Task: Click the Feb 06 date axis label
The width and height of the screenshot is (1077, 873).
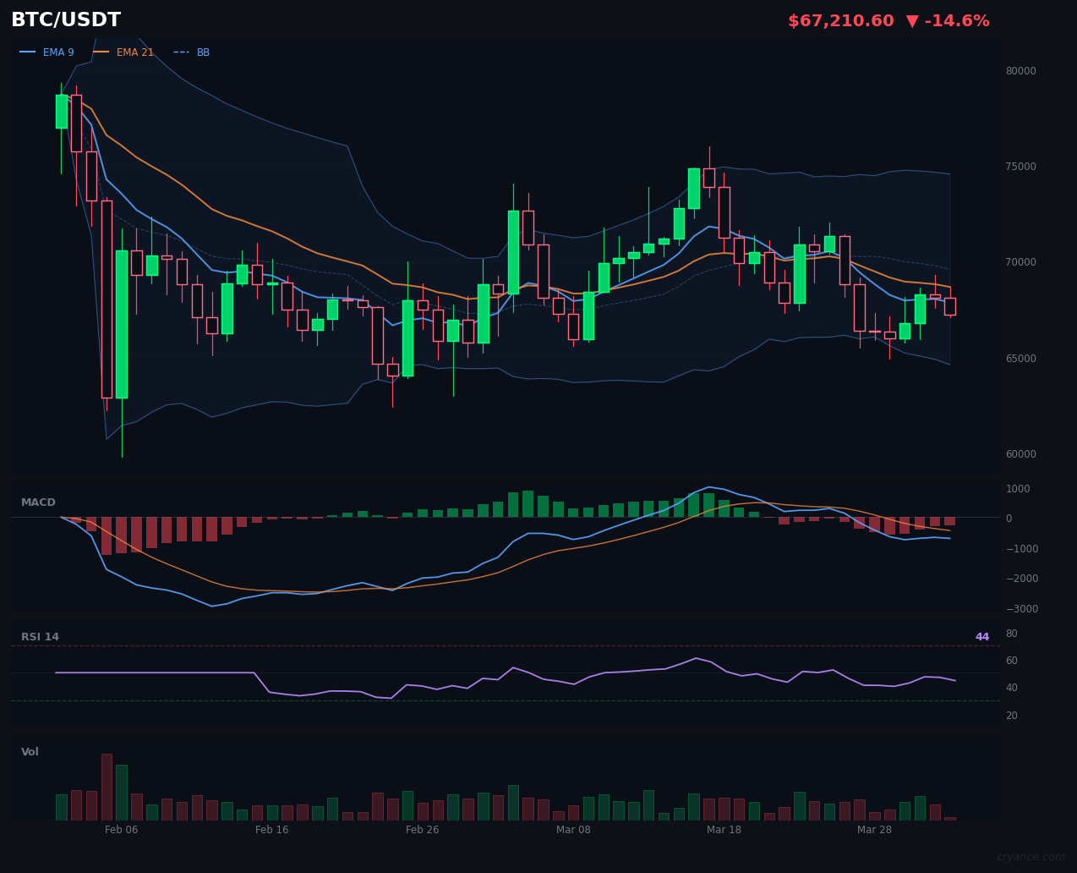Action: [121, 830]
